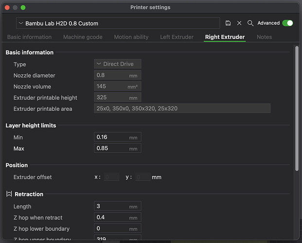
Task: Click the vertical scrollbar thumb
Action: [297, 108]
